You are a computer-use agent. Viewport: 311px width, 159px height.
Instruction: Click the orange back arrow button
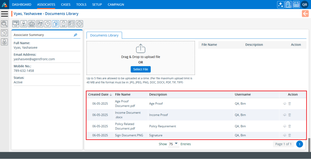click(x=305, y=14)
